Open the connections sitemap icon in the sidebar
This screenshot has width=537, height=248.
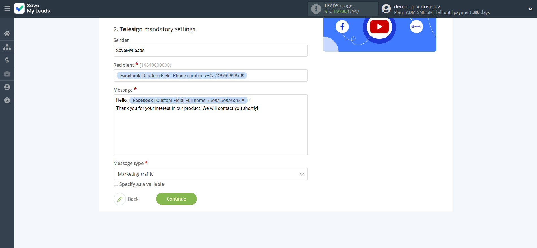(x=7, y=47)
